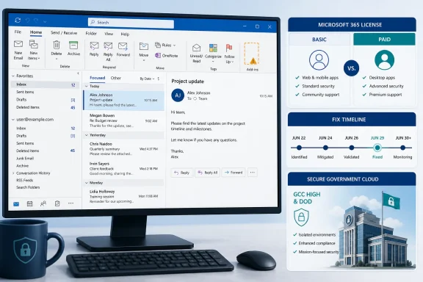Expand the Conversation History folder
The height and width of the screenshot is (282, 423).
click(x=13, y=173)
